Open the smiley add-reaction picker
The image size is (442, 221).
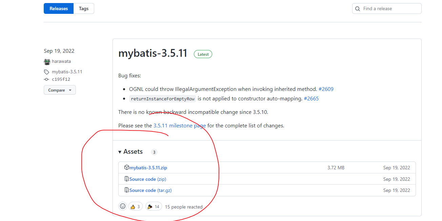click(x=123, y=206)
